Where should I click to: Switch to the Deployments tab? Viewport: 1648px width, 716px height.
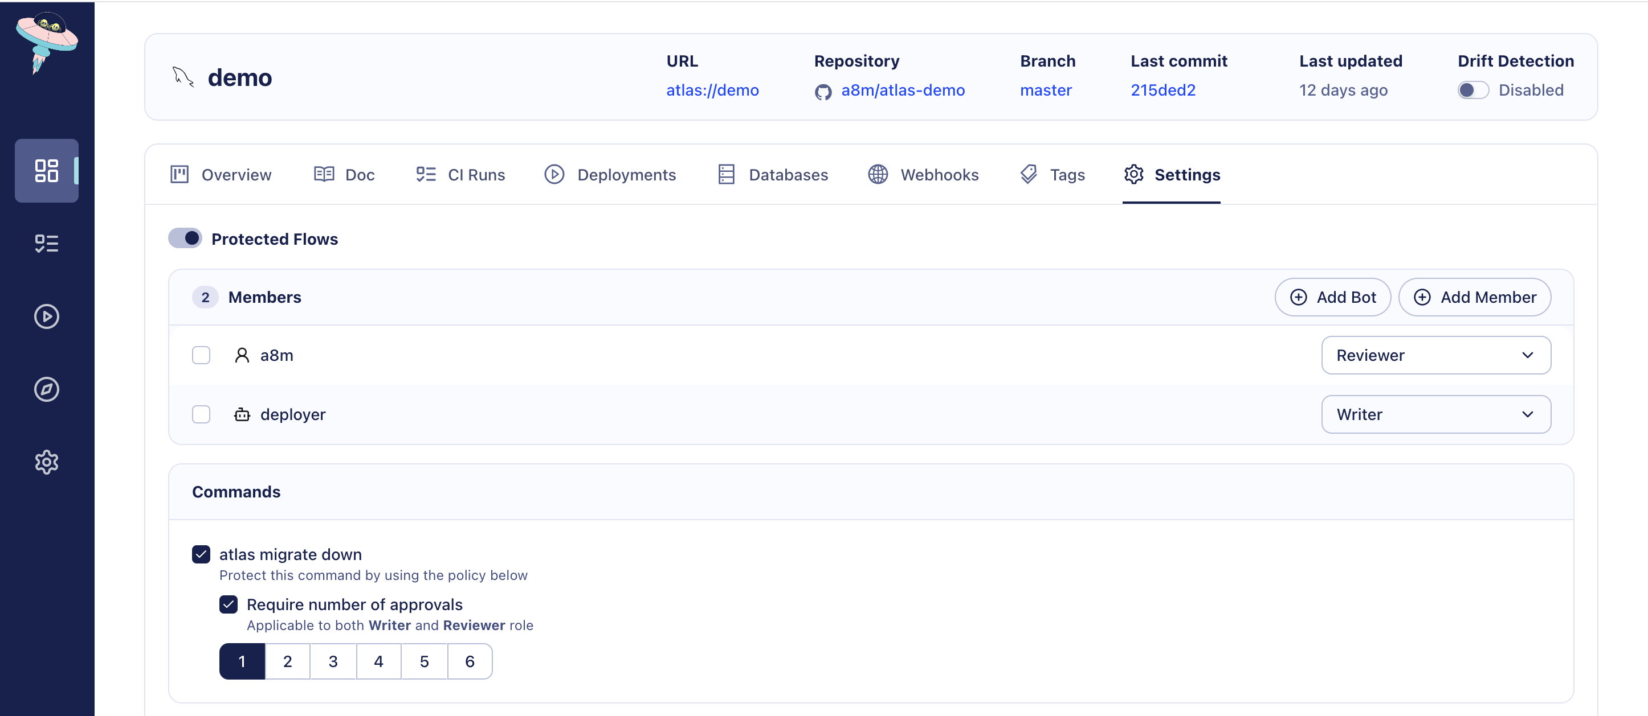point(610,174)
